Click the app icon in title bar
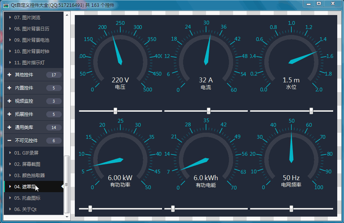Screen dimensions: 344x223 point(6,5)
